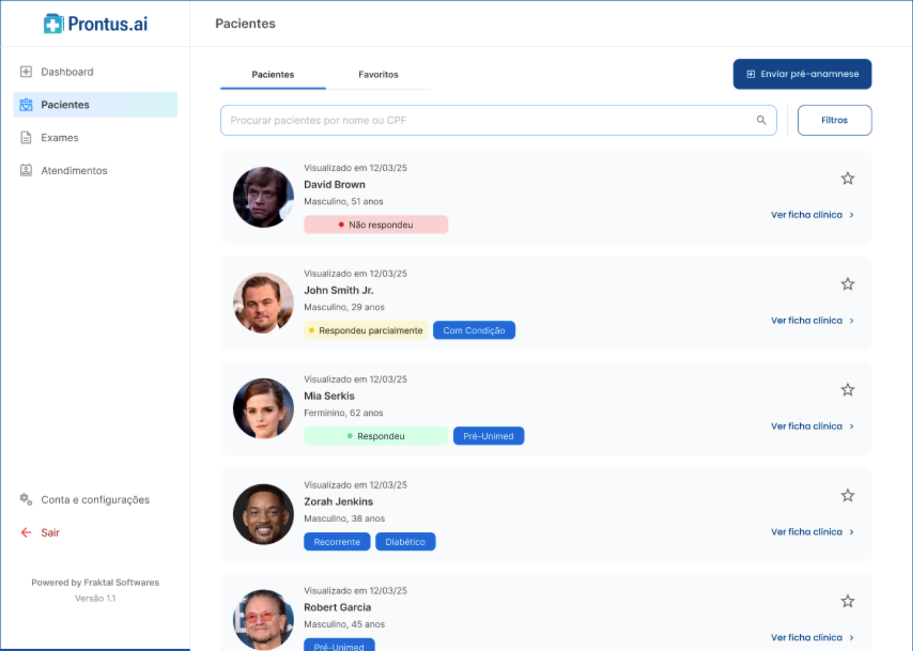Open Atendimentos in the sidebar
This screenshot has width=915, height=651.
[95, 170]
